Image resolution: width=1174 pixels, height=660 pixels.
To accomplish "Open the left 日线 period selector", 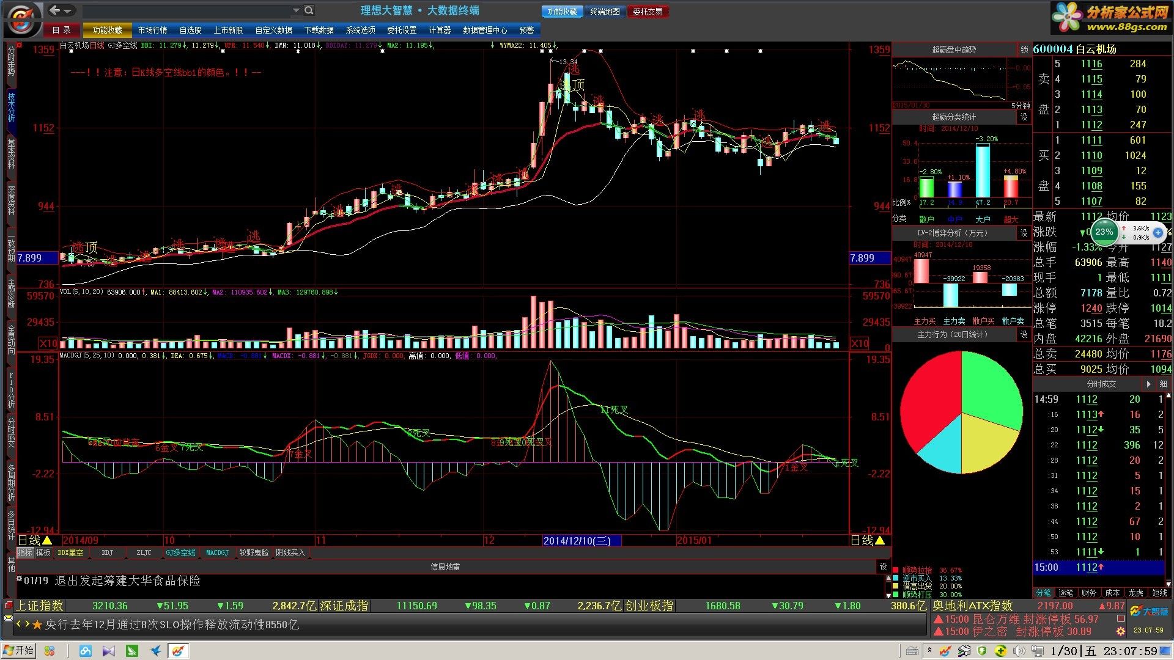I will click(35, 540).
